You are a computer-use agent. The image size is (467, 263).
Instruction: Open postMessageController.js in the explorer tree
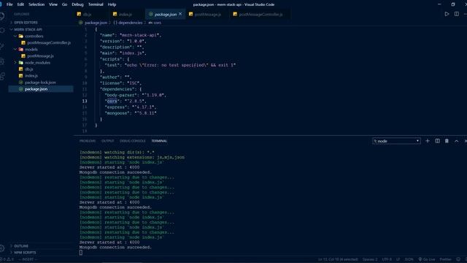click(x=49, y=42)
